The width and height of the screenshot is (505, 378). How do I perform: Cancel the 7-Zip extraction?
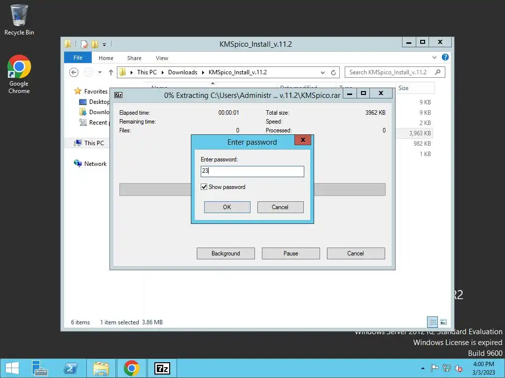tap(356, 253)
